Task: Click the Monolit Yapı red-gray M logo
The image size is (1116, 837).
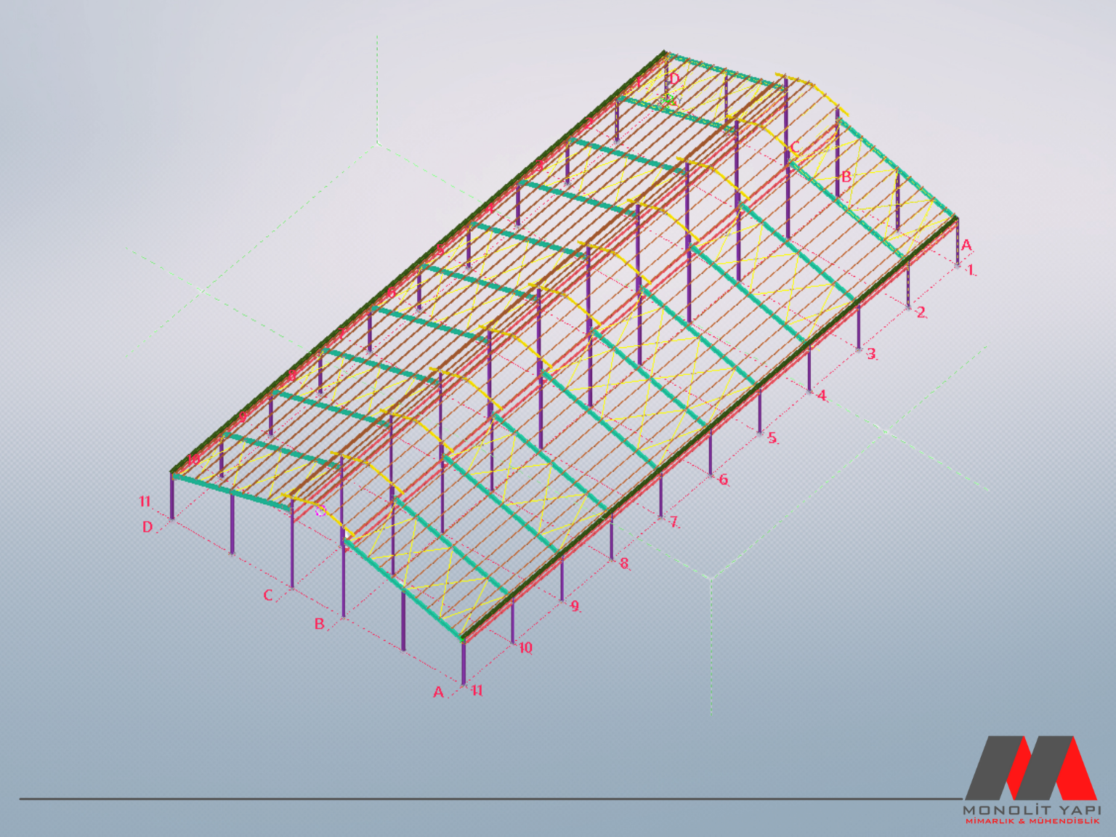Action: pyautogui.click(x=1030, y=767)
